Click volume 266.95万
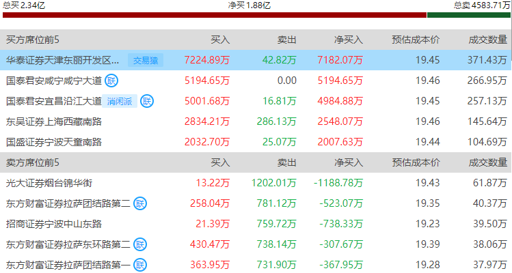The height and width of the screenshot is (273, 512). [x=487, y=81]
